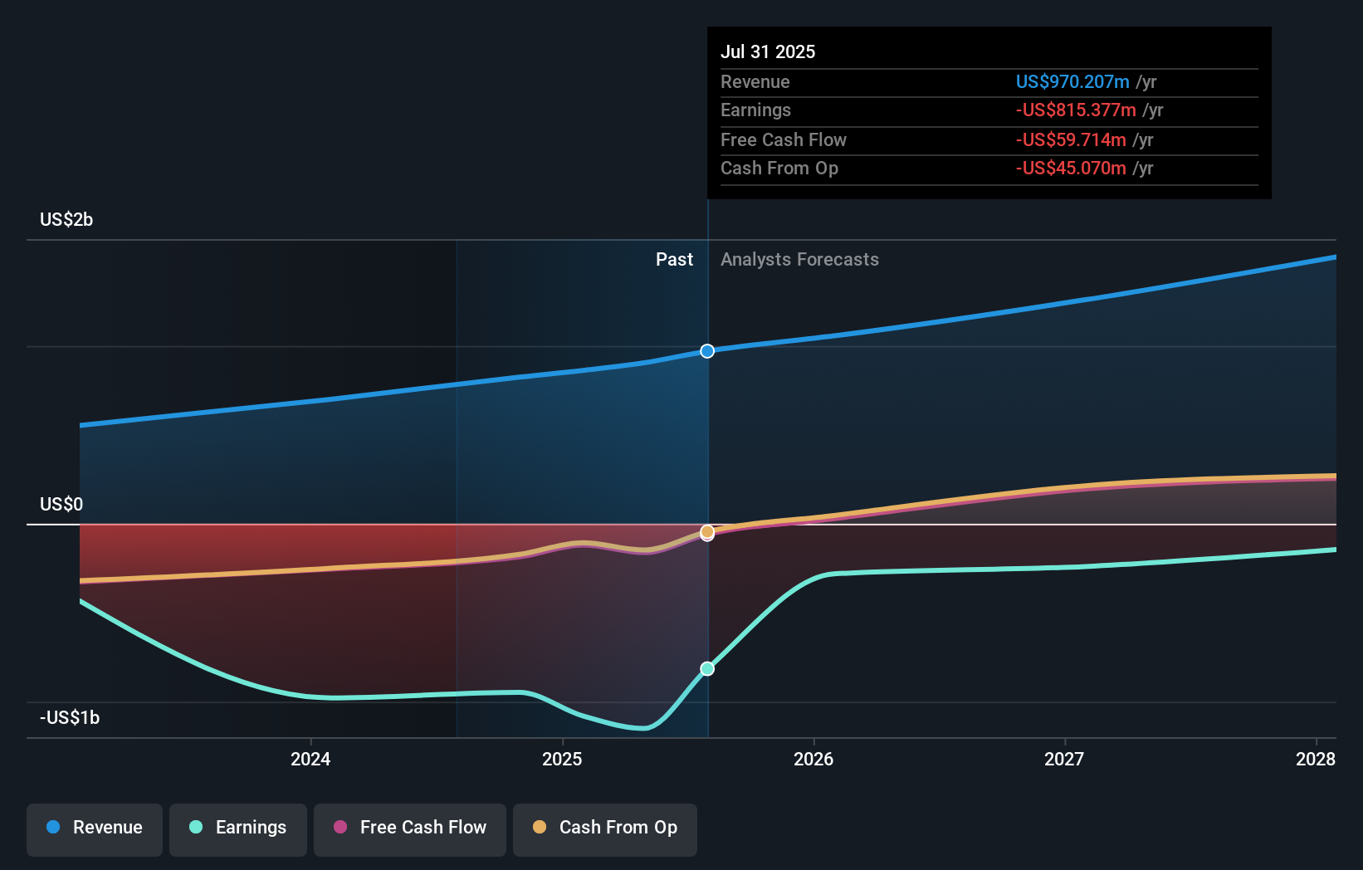Click the -US$815.377m earnings value
This screenshot has height=870, width=1363.
1076,110
